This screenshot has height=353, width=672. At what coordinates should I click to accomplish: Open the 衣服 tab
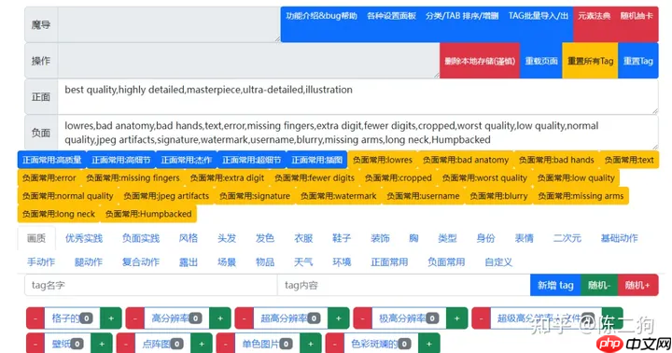click(x=303, y=238)
